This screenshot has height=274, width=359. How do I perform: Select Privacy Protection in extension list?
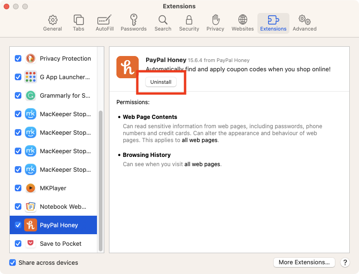coord(65,58)
